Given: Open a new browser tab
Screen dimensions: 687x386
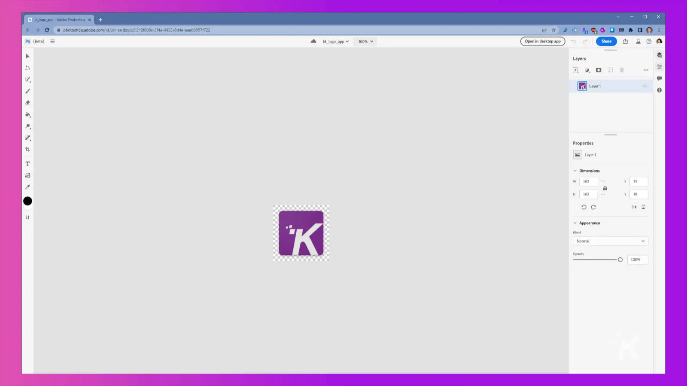Looking at the screenshot, I should (100, 20).
